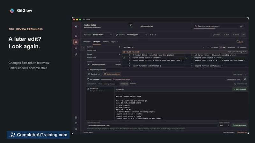Screen dimensions: 255x143
Task: Tick the checkbox for removed 'draft' line
Action: 124,58
